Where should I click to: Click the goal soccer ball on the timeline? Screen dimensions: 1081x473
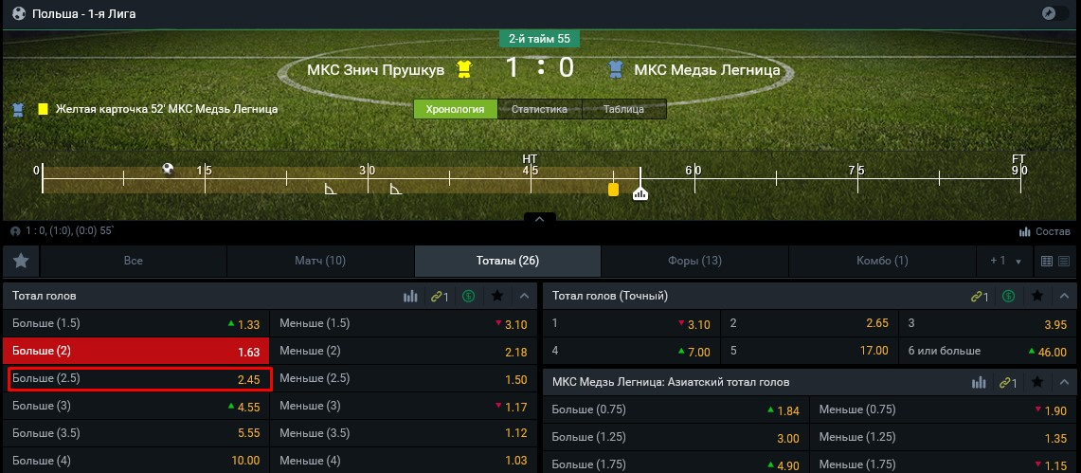(x=168, y=169)
